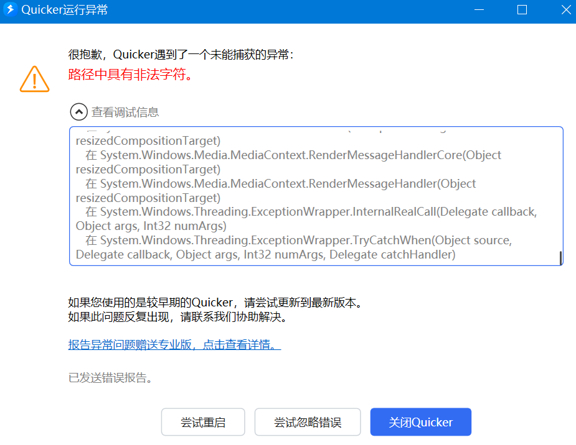Click inside the debug stack trace text box
Screen dimensions: 576x445
pyautogui.click(x=316, y=196)
